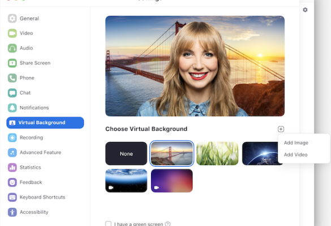Click the large video preview with bridge

point(195,66)
